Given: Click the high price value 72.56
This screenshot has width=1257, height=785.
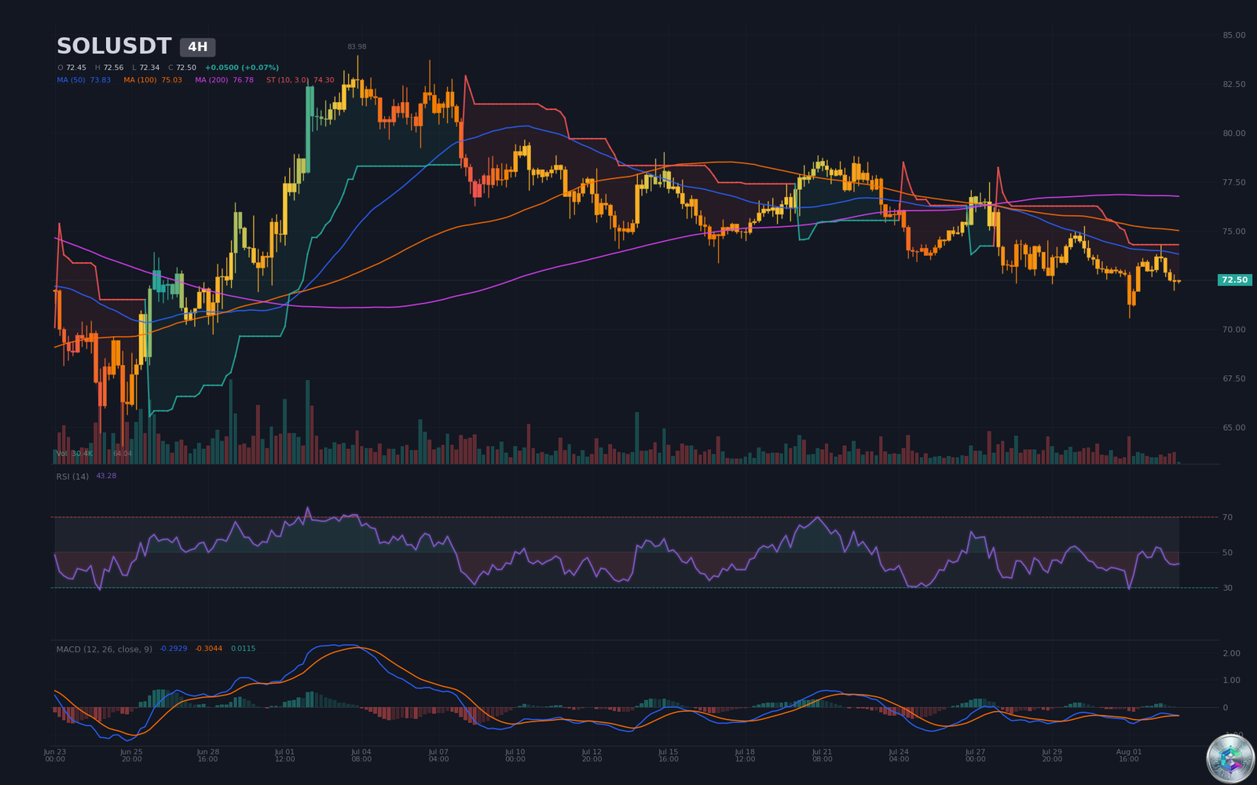Looking at the screenshot, I should tap(113, 68).
